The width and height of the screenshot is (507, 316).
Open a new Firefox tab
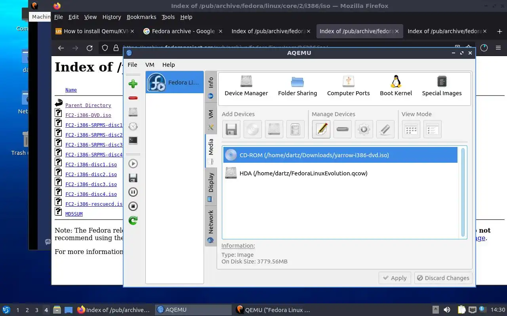click(x=499, y=31)
